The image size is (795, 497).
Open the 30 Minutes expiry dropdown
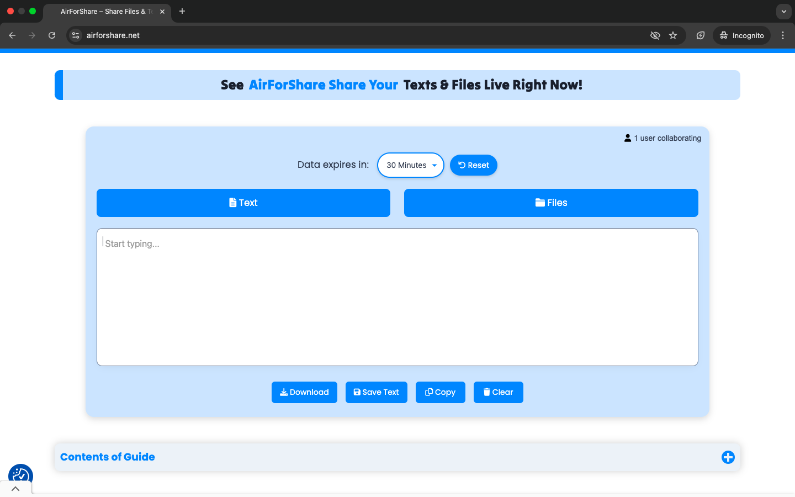(x=411, y=165)
